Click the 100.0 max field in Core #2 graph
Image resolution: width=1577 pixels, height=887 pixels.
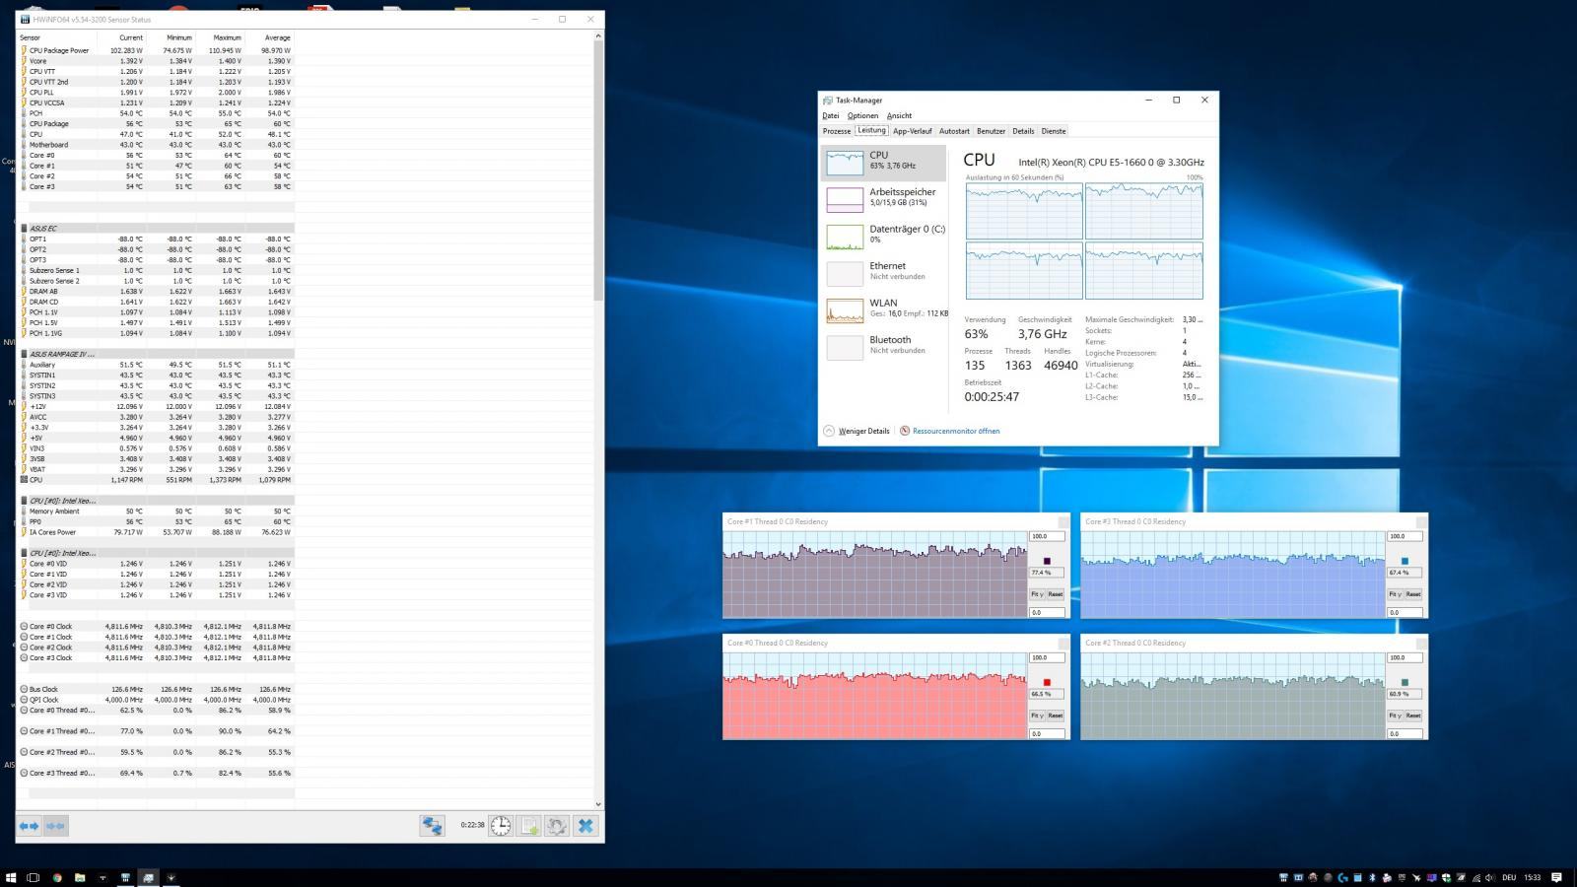pyautogui.click(x=1406, y=657)
